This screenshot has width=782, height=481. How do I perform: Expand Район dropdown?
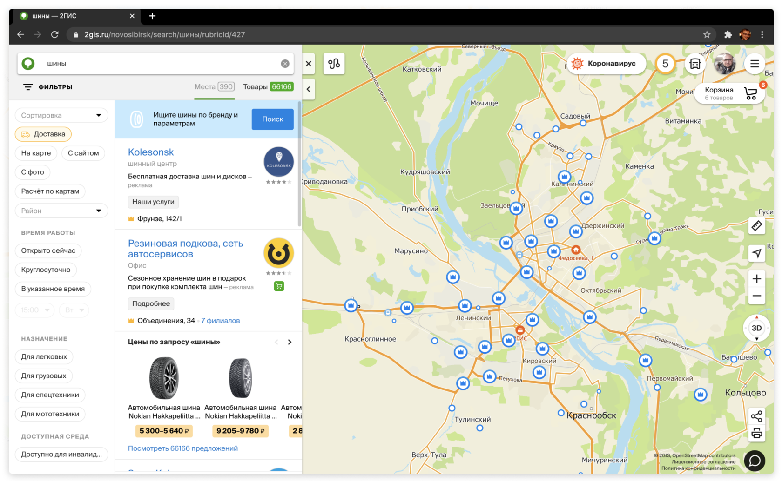61,211
